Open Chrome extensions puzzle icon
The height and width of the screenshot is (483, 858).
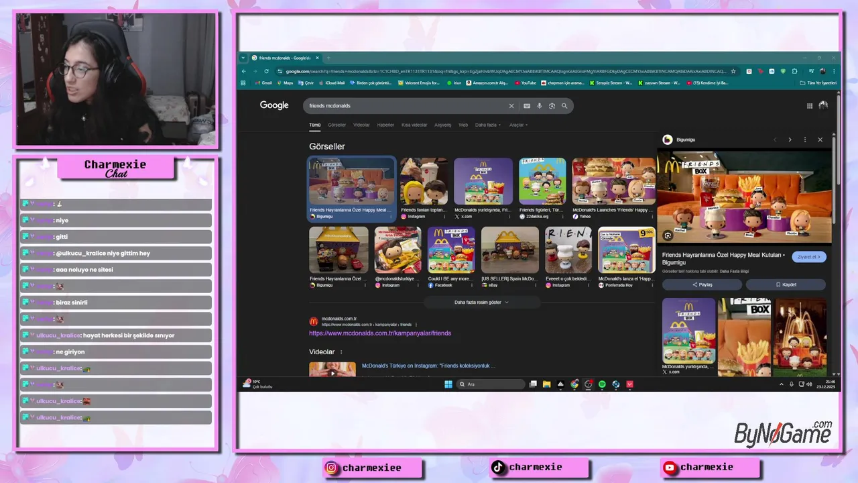[795, 71]
